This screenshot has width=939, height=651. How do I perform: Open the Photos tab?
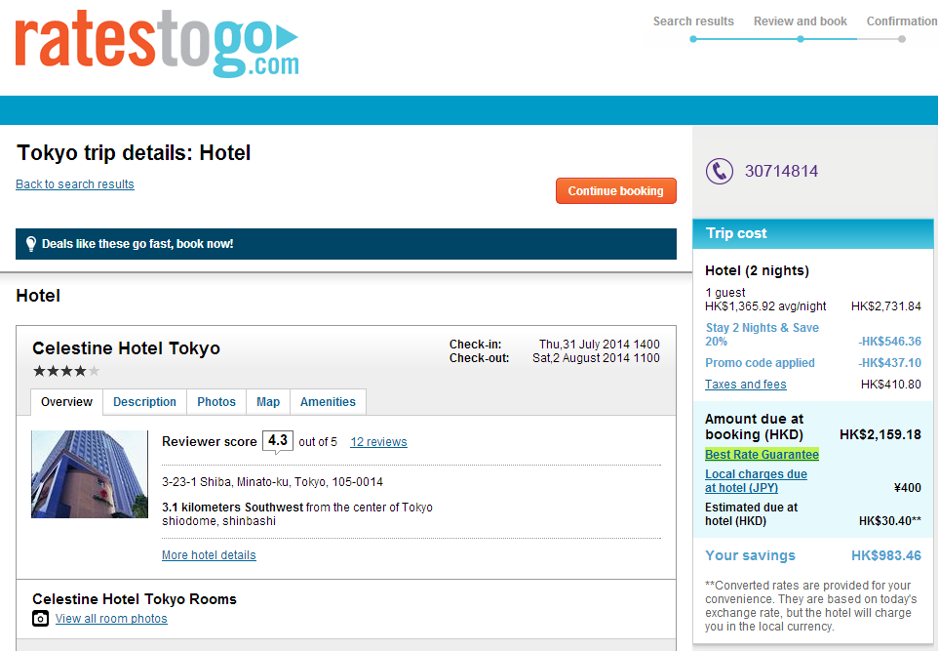click(x=216, y=402)
